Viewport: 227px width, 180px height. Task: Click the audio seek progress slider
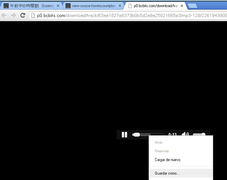pyautogui.click(x=148, y=135)
